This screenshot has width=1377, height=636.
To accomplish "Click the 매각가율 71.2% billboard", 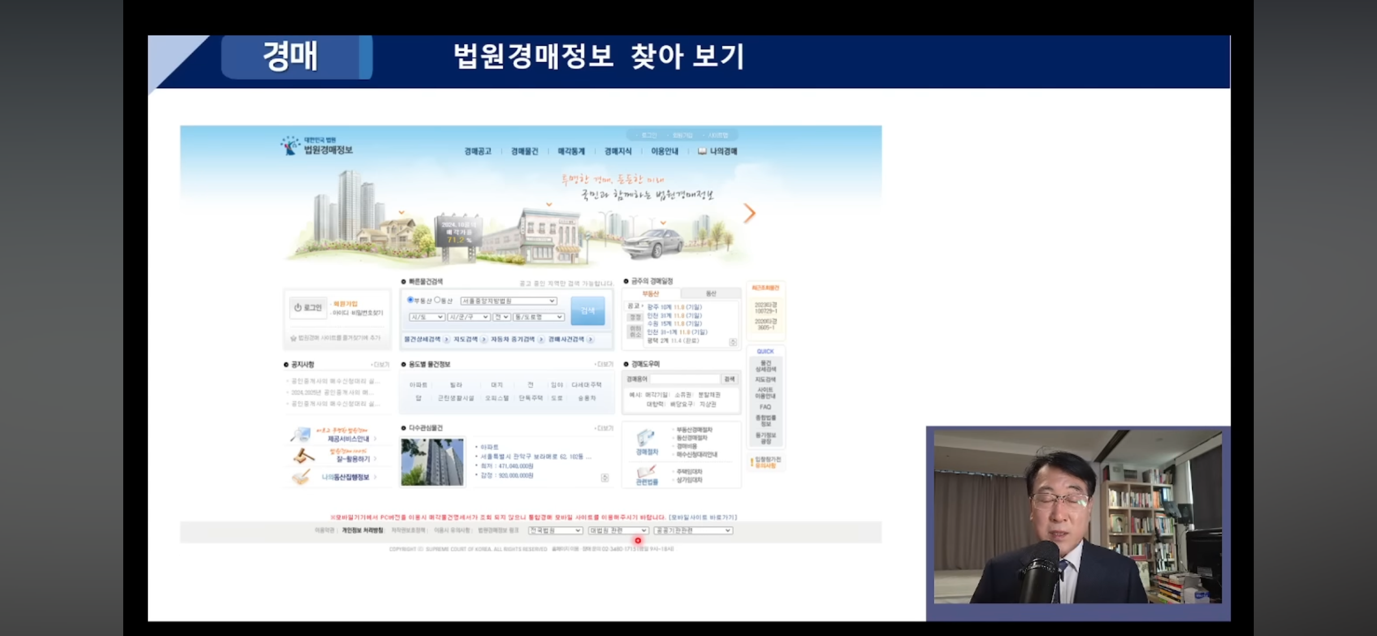I will [x=458, y=232].
